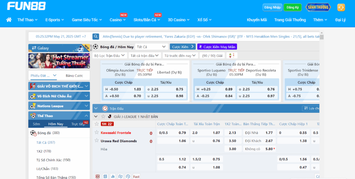Screen dimensions: 355x179
Task: Open the Trang Giải Thưởng link
Action: tap(290, 20)
